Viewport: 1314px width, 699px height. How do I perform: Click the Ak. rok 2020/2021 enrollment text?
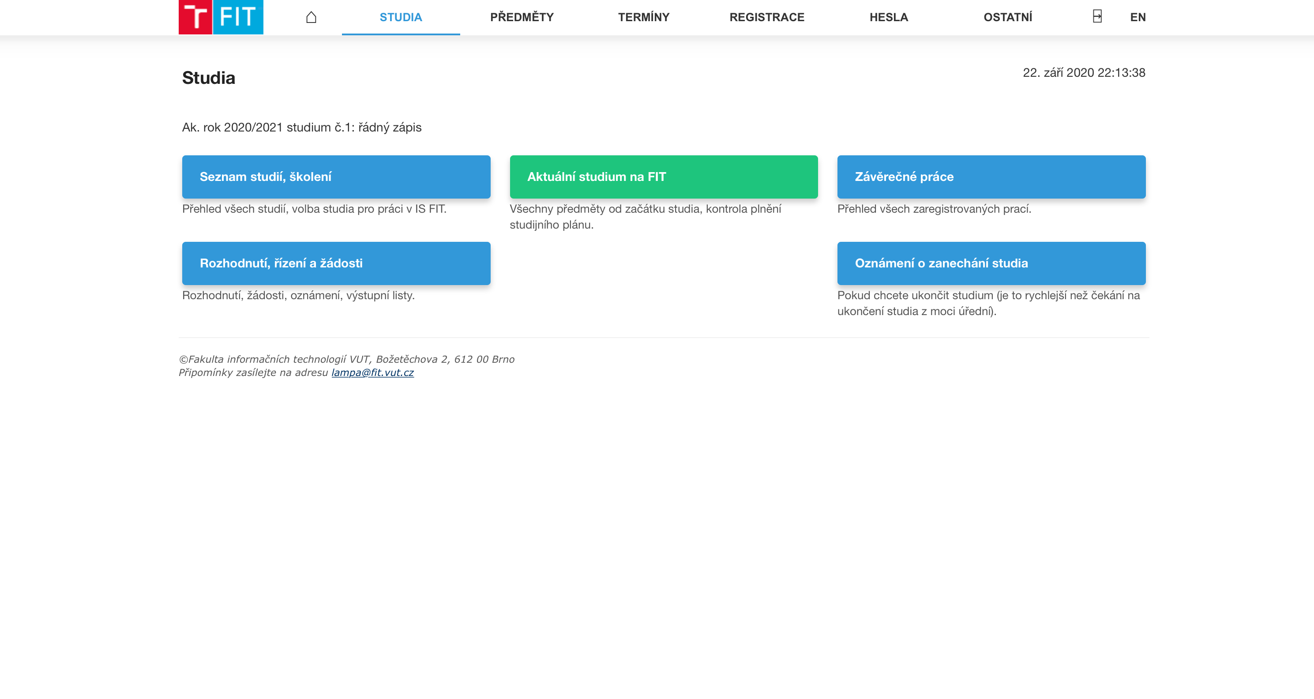(301, 128)
